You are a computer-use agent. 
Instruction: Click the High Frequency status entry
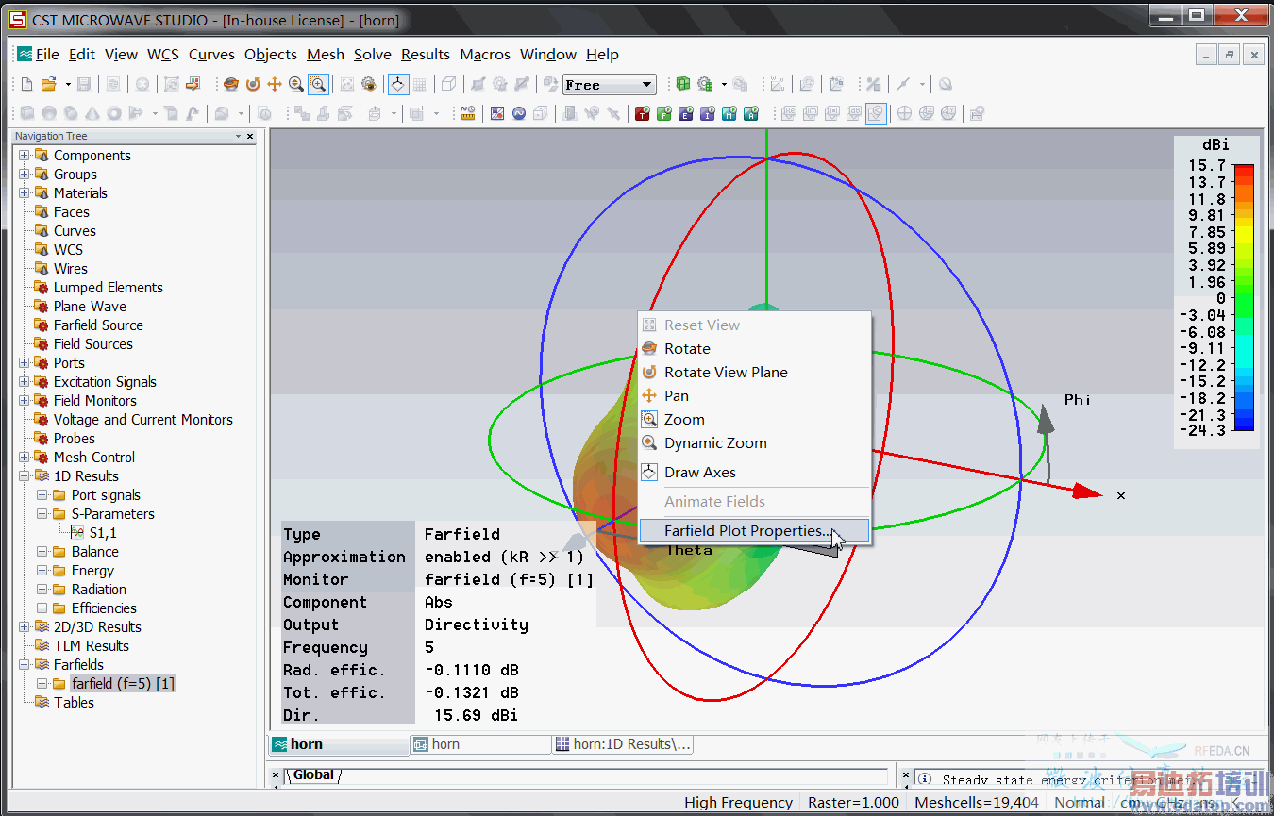[738, 803]
